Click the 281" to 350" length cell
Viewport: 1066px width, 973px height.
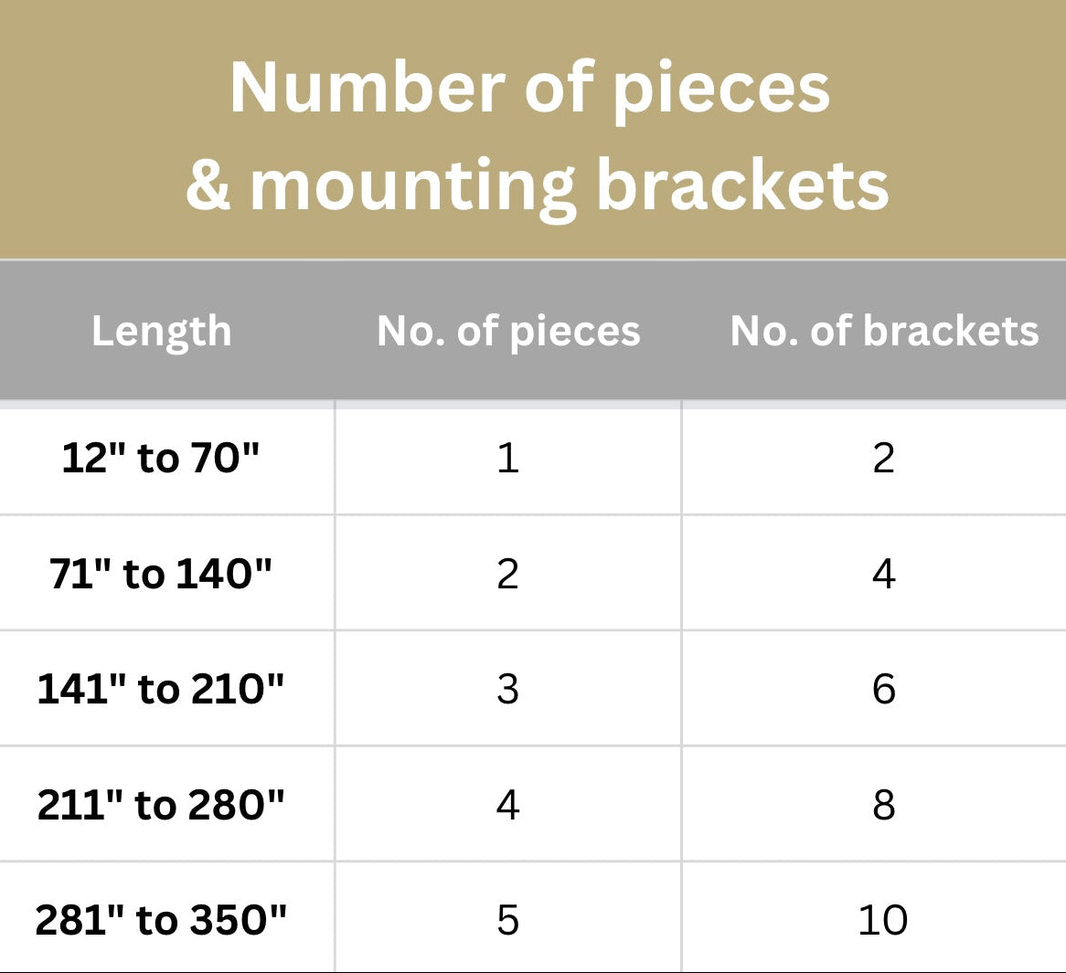(x=161, y=920)
